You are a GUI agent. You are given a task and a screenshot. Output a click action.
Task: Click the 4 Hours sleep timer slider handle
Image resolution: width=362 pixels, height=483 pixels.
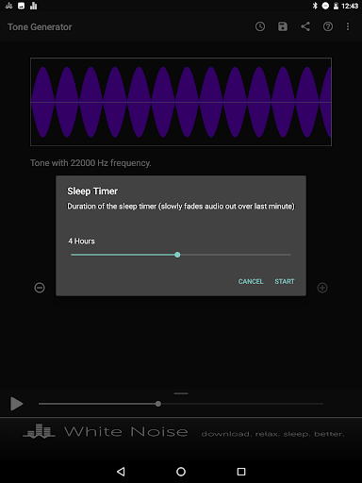[177, 255]
